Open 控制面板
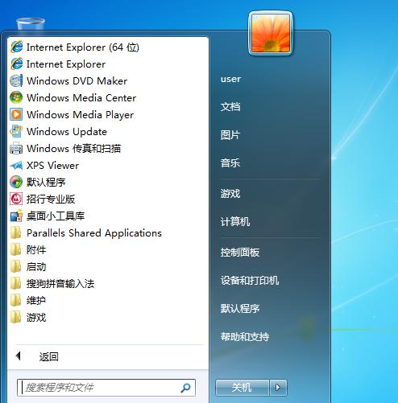The image size is (398, 403). tap(240, 253)
